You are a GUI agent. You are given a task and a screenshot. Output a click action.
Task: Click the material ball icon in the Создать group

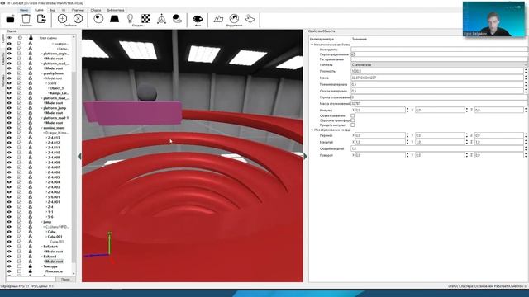tap(177, 18)
